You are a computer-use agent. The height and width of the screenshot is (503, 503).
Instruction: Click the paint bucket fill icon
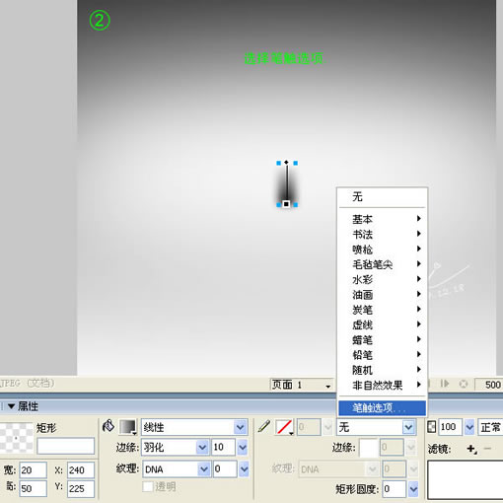point(108,426)
